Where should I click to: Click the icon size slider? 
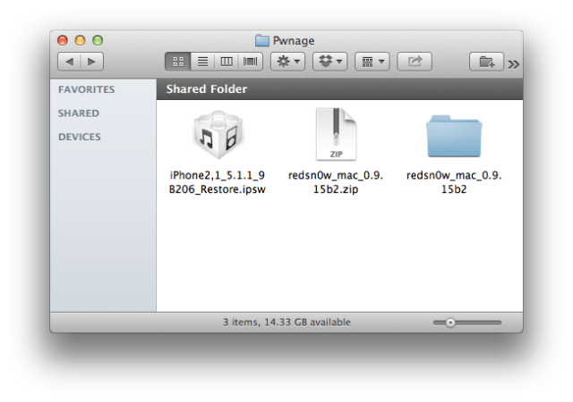(x=466, y=322)
